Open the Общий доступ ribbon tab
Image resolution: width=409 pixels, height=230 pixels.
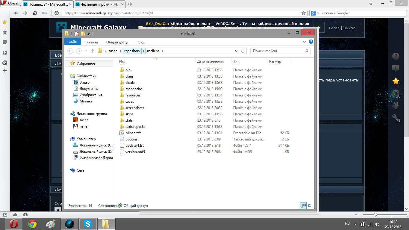point(118,42)
